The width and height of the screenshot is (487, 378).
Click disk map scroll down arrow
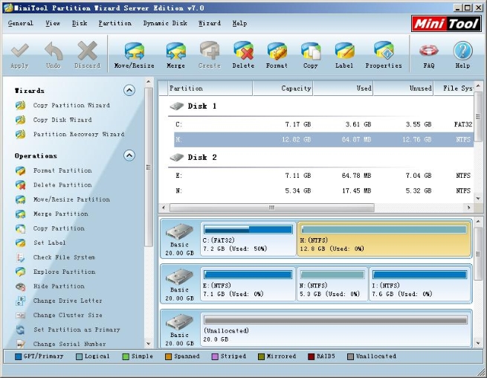(478, 344)
